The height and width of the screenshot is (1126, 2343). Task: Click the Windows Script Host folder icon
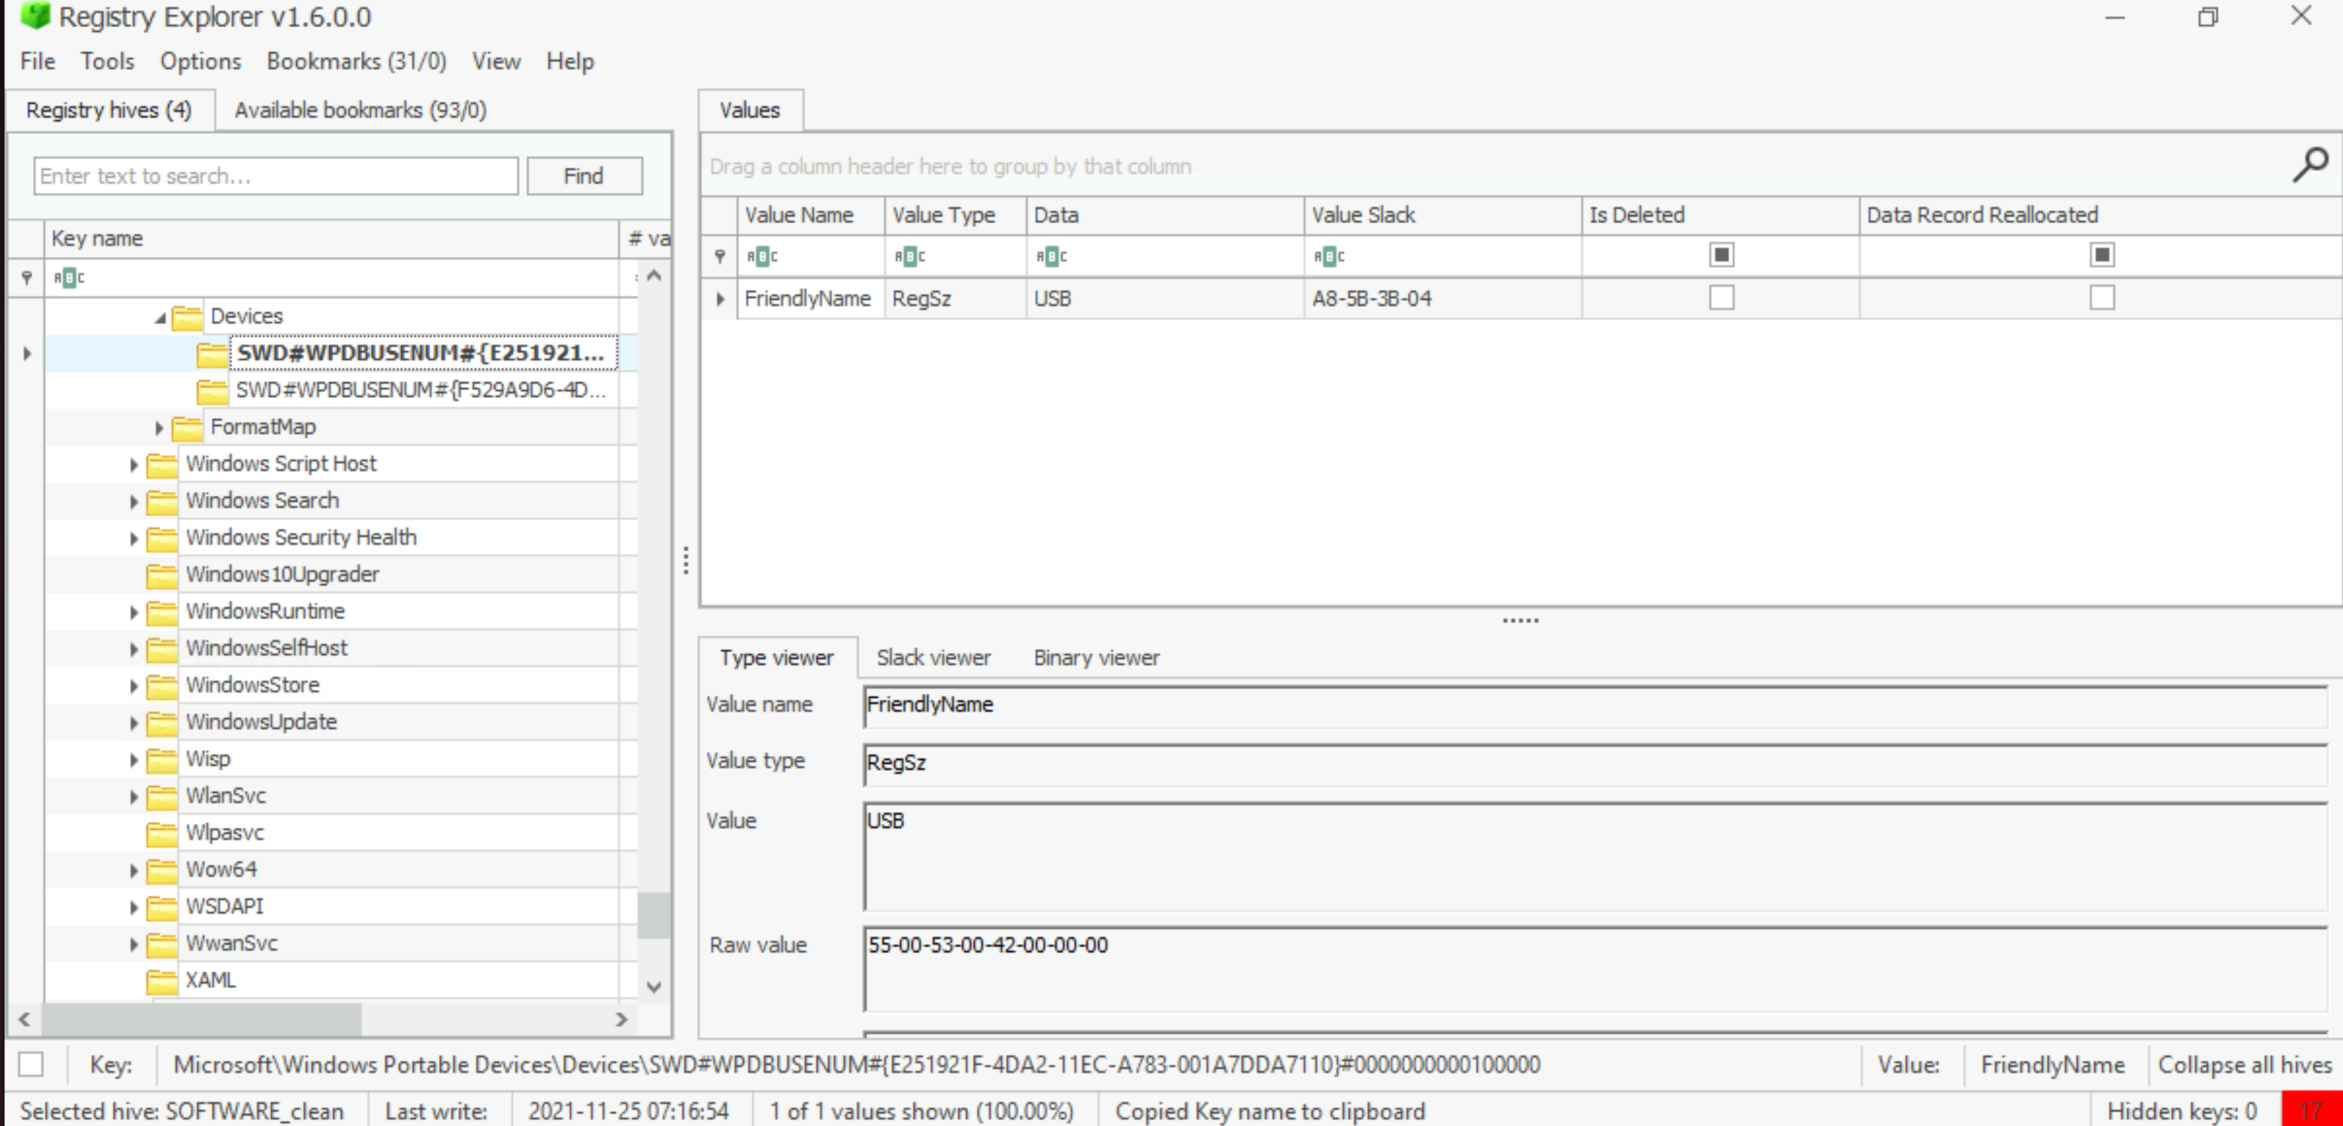click(163, 465)
